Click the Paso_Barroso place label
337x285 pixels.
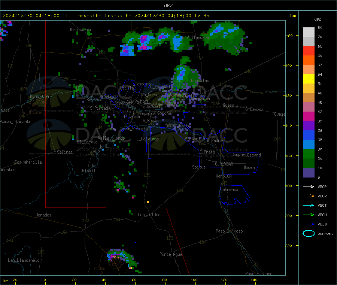tap(229, 231)
